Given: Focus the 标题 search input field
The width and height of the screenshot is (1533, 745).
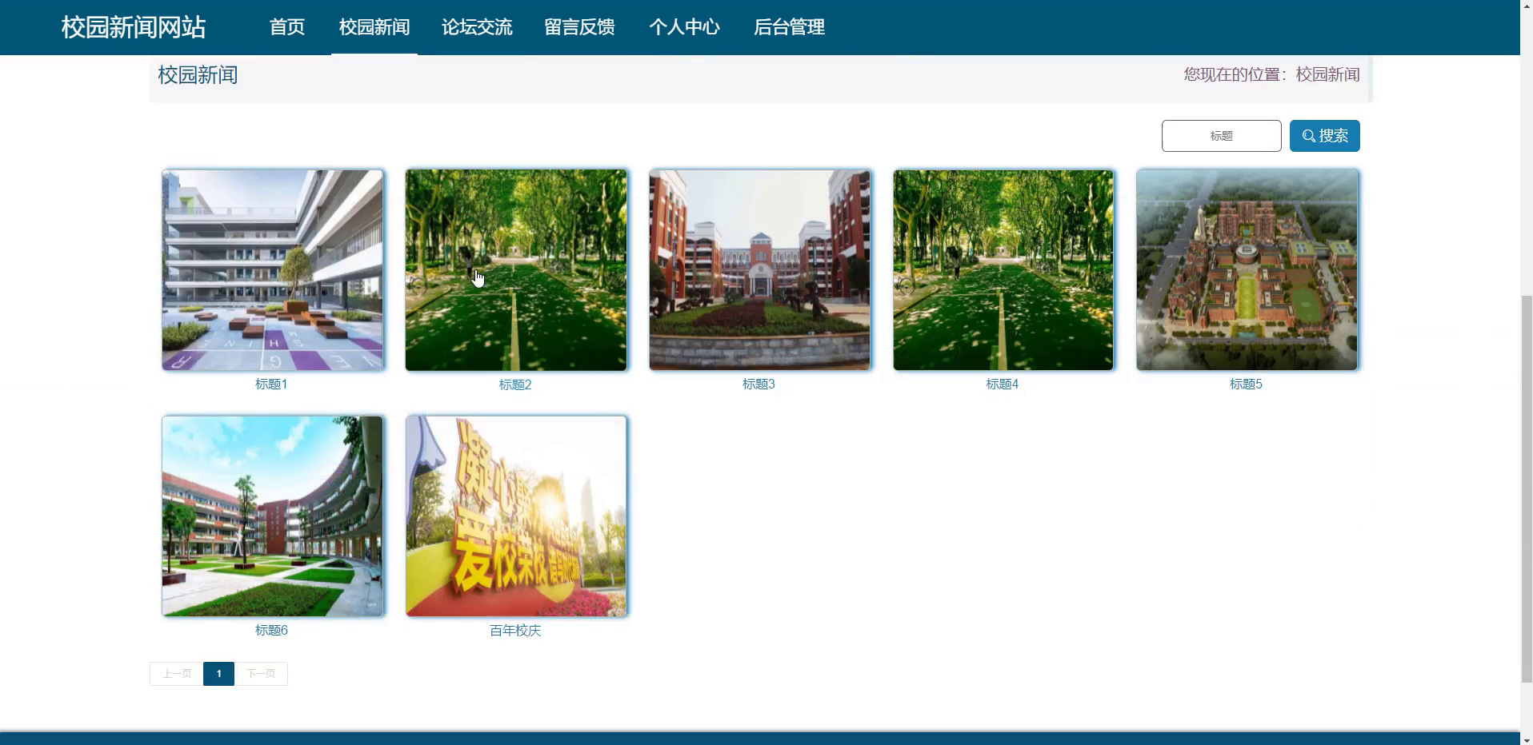Looking at the screenshot, I should (x=1221, y=136).
